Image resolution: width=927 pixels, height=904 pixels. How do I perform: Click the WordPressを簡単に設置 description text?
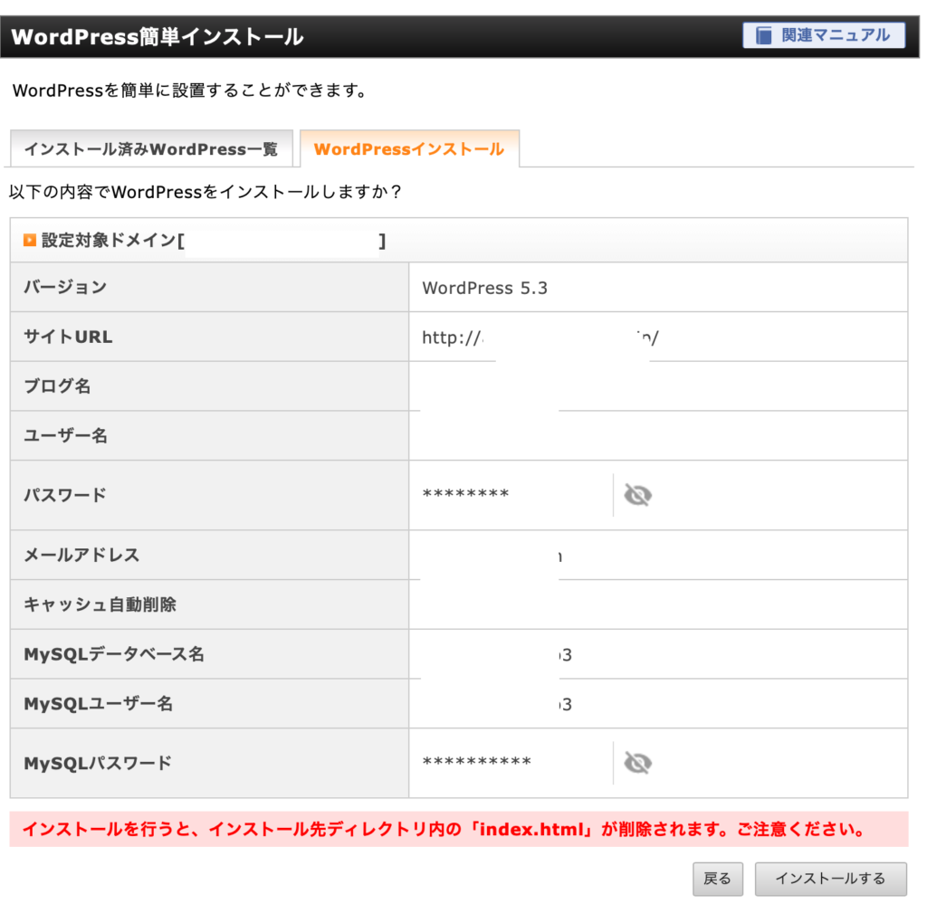pyautogui.click(x=190, y=90)
